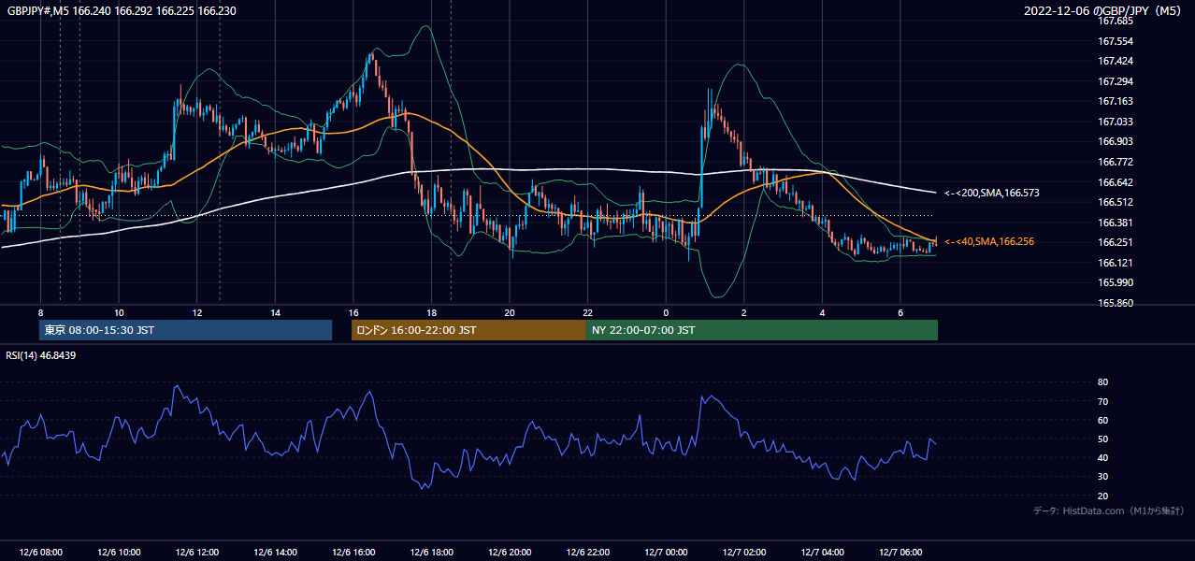Click price axis value 167.294
The height and width of the screenshot is (561, 1195).
(1115, 81)
